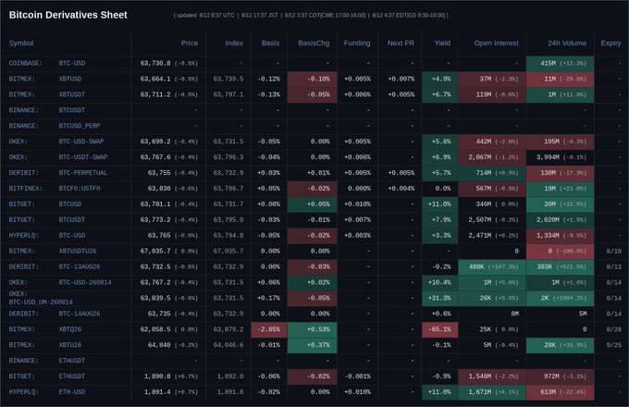The width and height of the screenshot is (629, 407).
Task: Click the 488K open interest cell
Action: (492, 266)
